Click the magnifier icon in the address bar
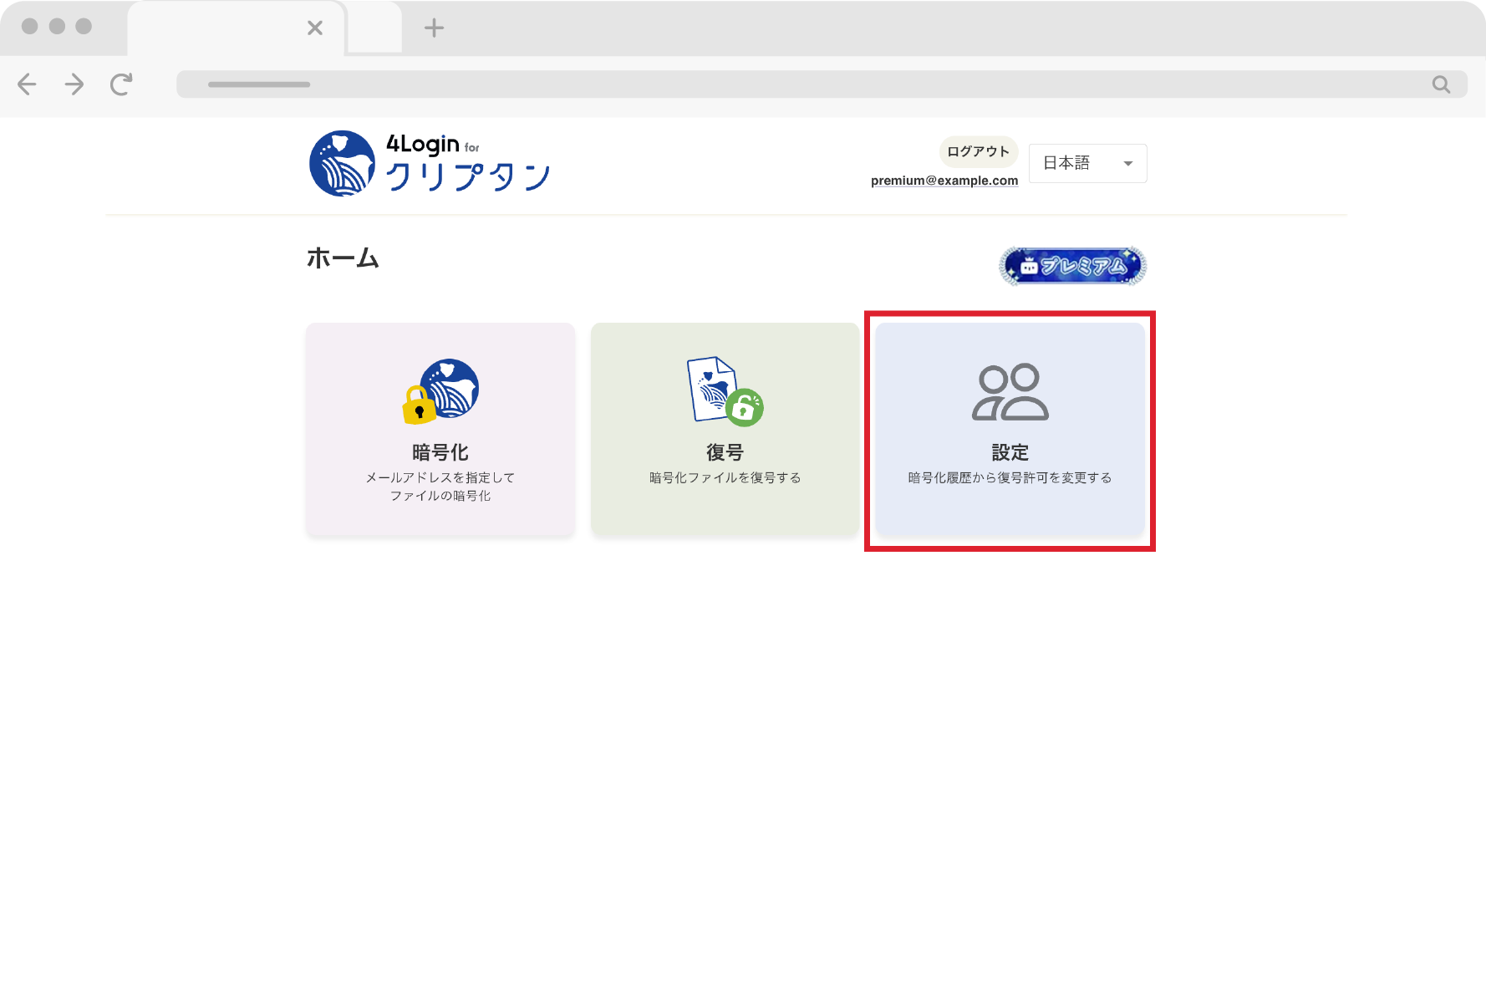This screenshot has width=1486, height=989. (x=1441, y=84)
